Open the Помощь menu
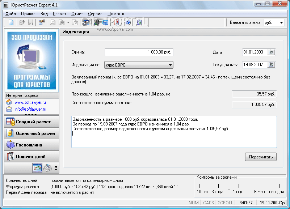Image resolution: width=290 pixels, height=209 pixels. [116, 14]
